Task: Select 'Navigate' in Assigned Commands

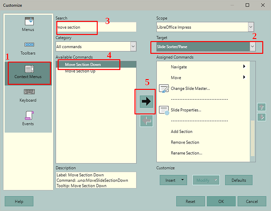Action: click(x=179, y=67)
